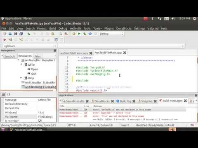
Task: Create a new file via toolbar icon
Action: 5,34
